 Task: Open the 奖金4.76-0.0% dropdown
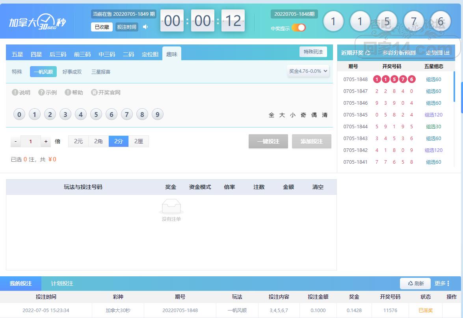click(x=308, y=71)
